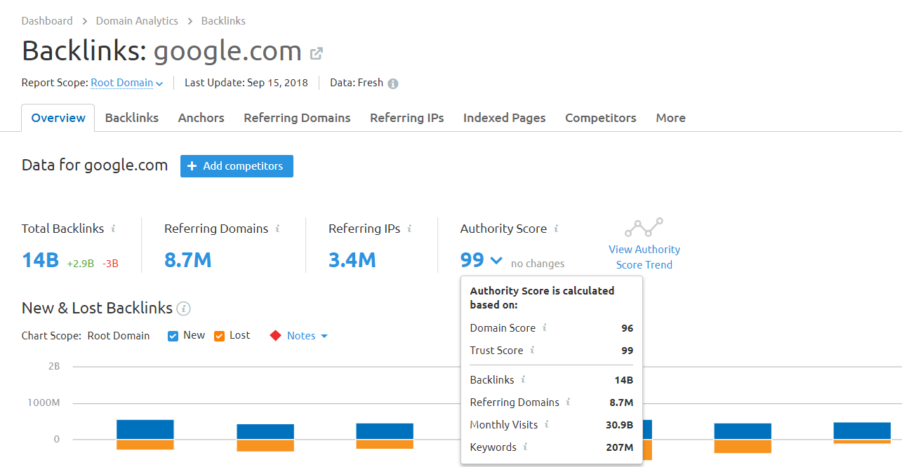Click the 2B chart axis label
The height and width of the screenshot is (467, 902).
[54, 367]
